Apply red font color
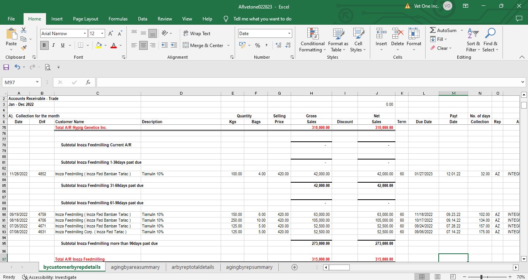This screenshot has height=280, width=528. (114, 45)
